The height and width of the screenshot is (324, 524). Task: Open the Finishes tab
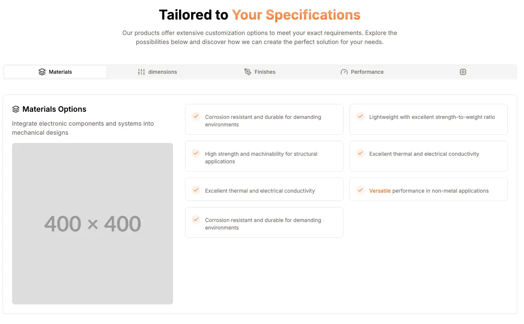click(x=260, y=72)
